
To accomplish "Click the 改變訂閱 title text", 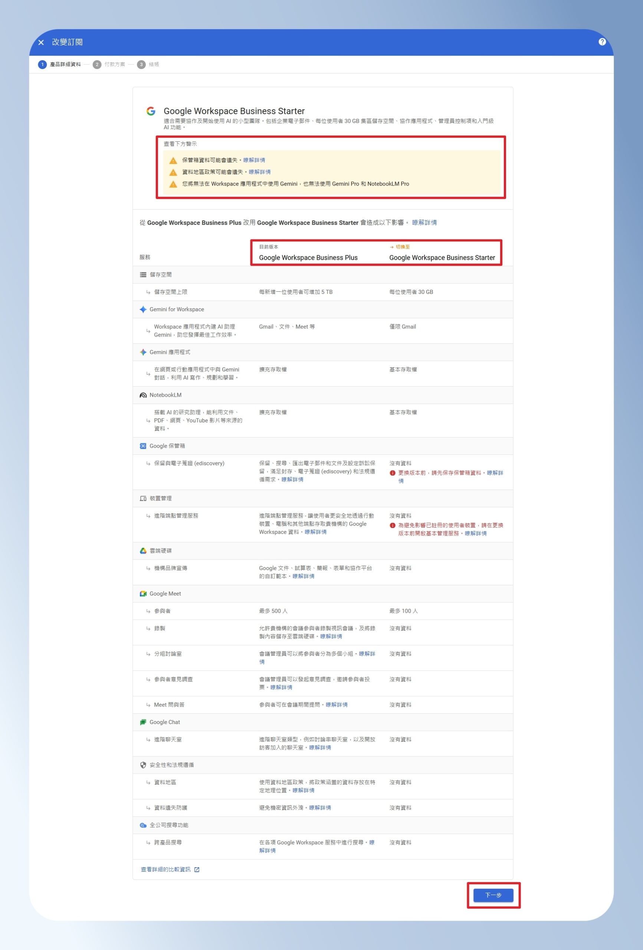I will point(67,42).
